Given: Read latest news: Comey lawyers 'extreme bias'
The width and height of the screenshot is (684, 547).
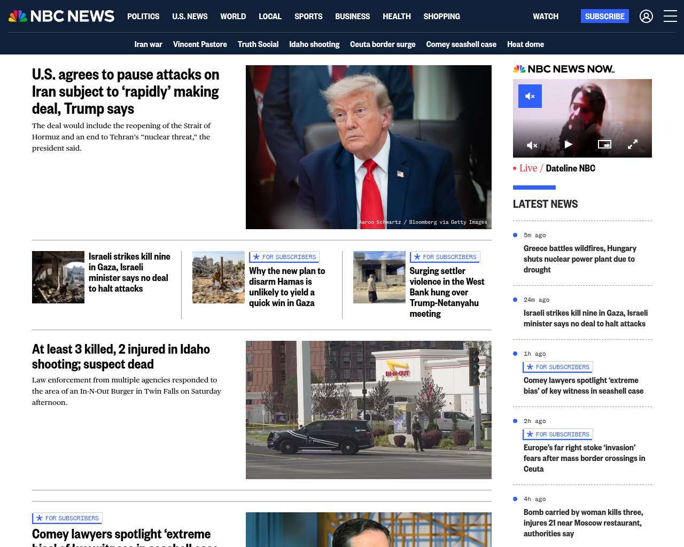Looking at the screenshot, I should (x=584, y=386).
